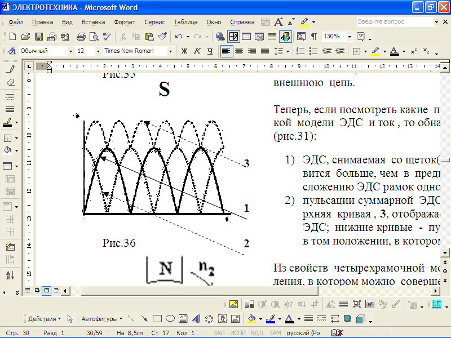
Task: Open the Действия drawing menu
Action: (x=45, y=319)
